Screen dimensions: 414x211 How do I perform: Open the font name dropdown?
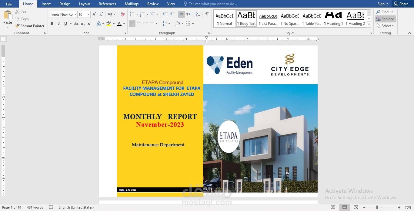point(75,14)
